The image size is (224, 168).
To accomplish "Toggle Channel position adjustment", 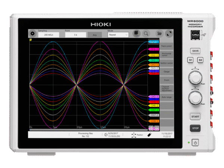I will pyautogui.click(x=167, y=88).
